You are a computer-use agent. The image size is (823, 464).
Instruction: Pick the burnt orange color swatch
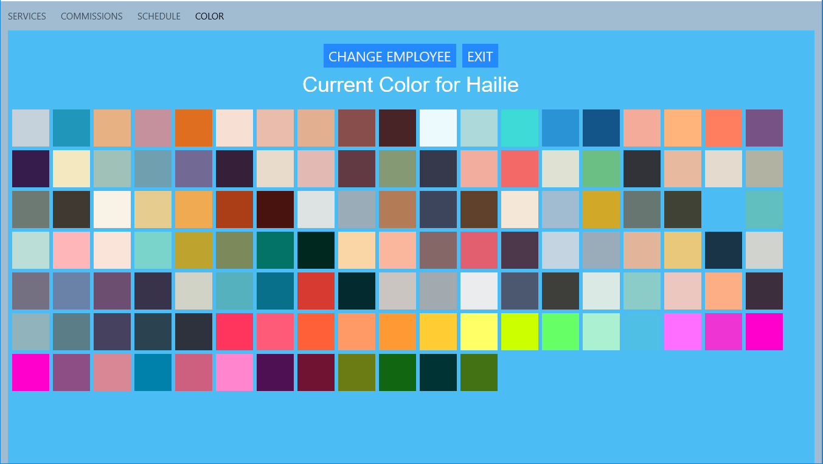193,128
